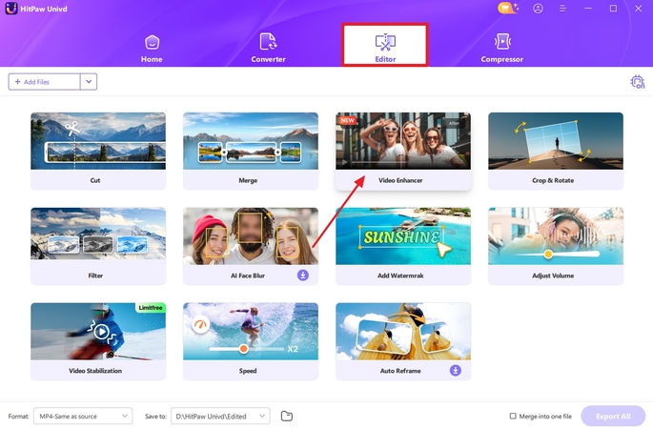Switch to the Converter tab
The height and width of the screenshot is (429, 653).
268,49
